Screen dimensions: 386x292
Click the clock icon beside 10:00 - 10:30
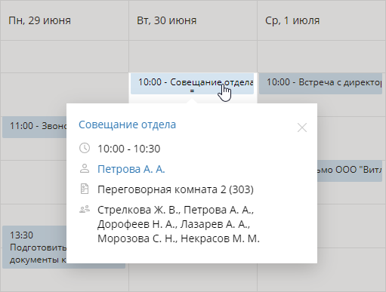tap(85, 148)
